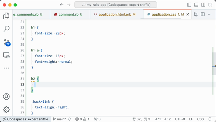Click the Codespaces: expert sniffle remote indicator

pos(26,119)
